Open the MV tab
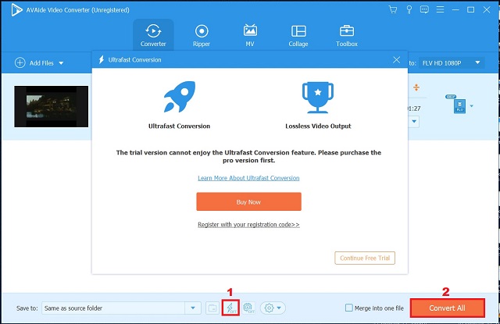Screen dimensions: 500x324 (x=250, y=36)
